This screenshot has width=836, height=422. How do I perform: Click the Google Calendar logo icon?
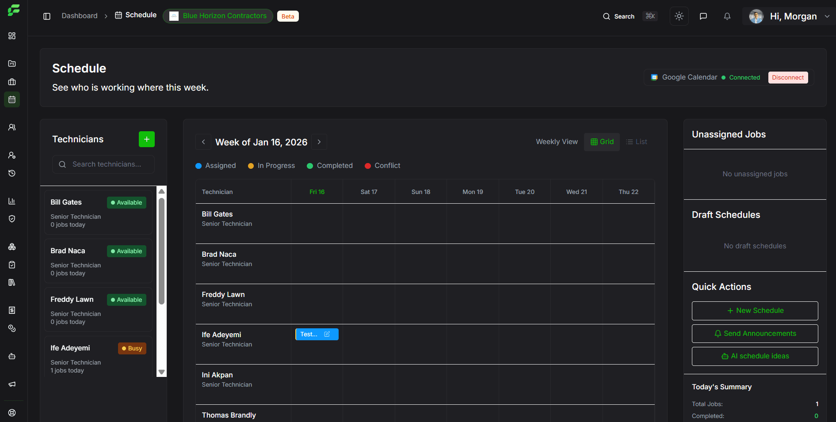pos(654,77)
